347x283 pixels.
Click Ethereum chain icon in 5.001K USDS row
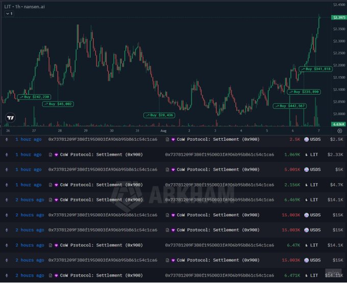(7, 170)
